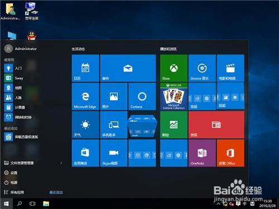Click the 播放和浏览 group heading
This screenshot has height=209, width=279.
tap(169, 49)
